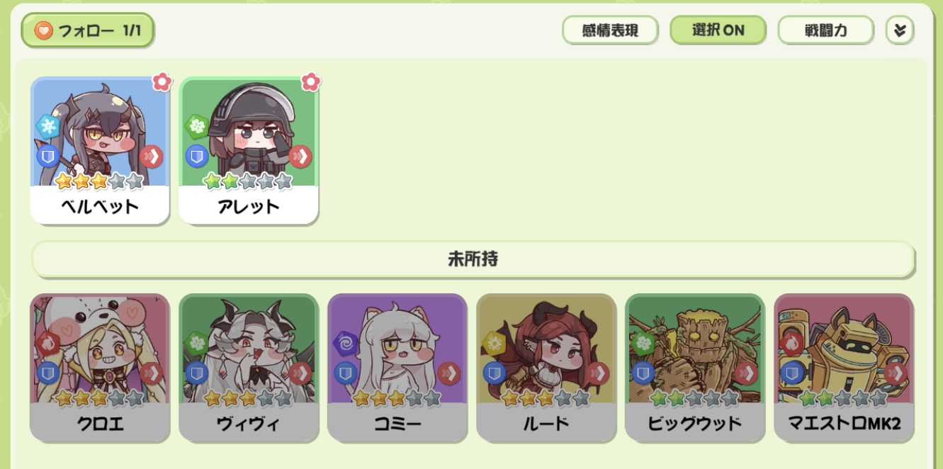Select the ベルベット character card
This screenshot has height=469, width=943.
tap(100, 151)
